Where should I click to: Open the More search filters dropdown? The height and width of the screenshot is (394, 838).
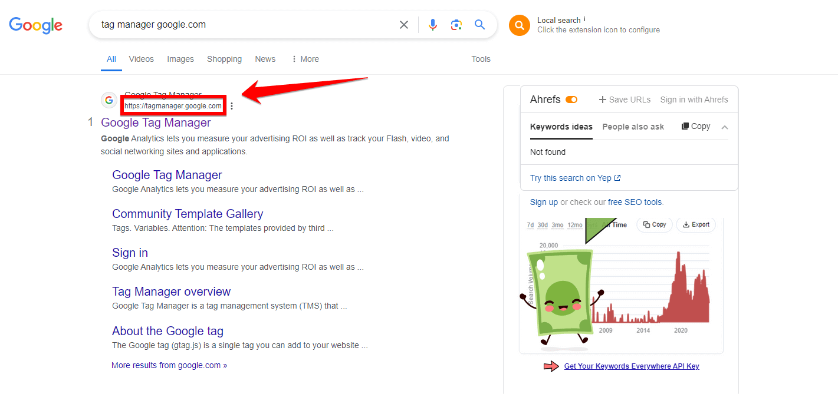305,59
